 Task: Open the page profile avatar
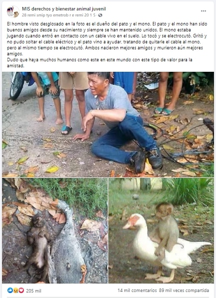[x=13, y=11]
